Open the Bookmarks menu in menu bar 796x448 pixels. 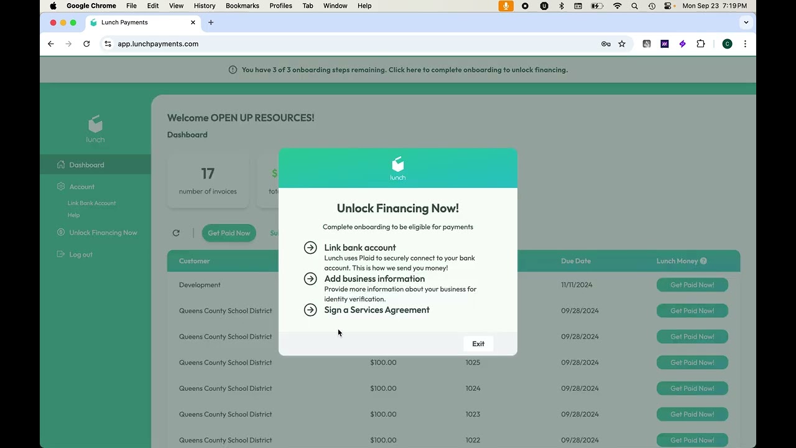click(x=243, y=6)
